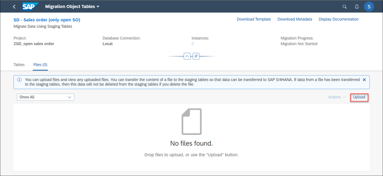The image size is (383, 176).
Task: Click the info icon in the message strip
Action: click(x=19, y=80)
